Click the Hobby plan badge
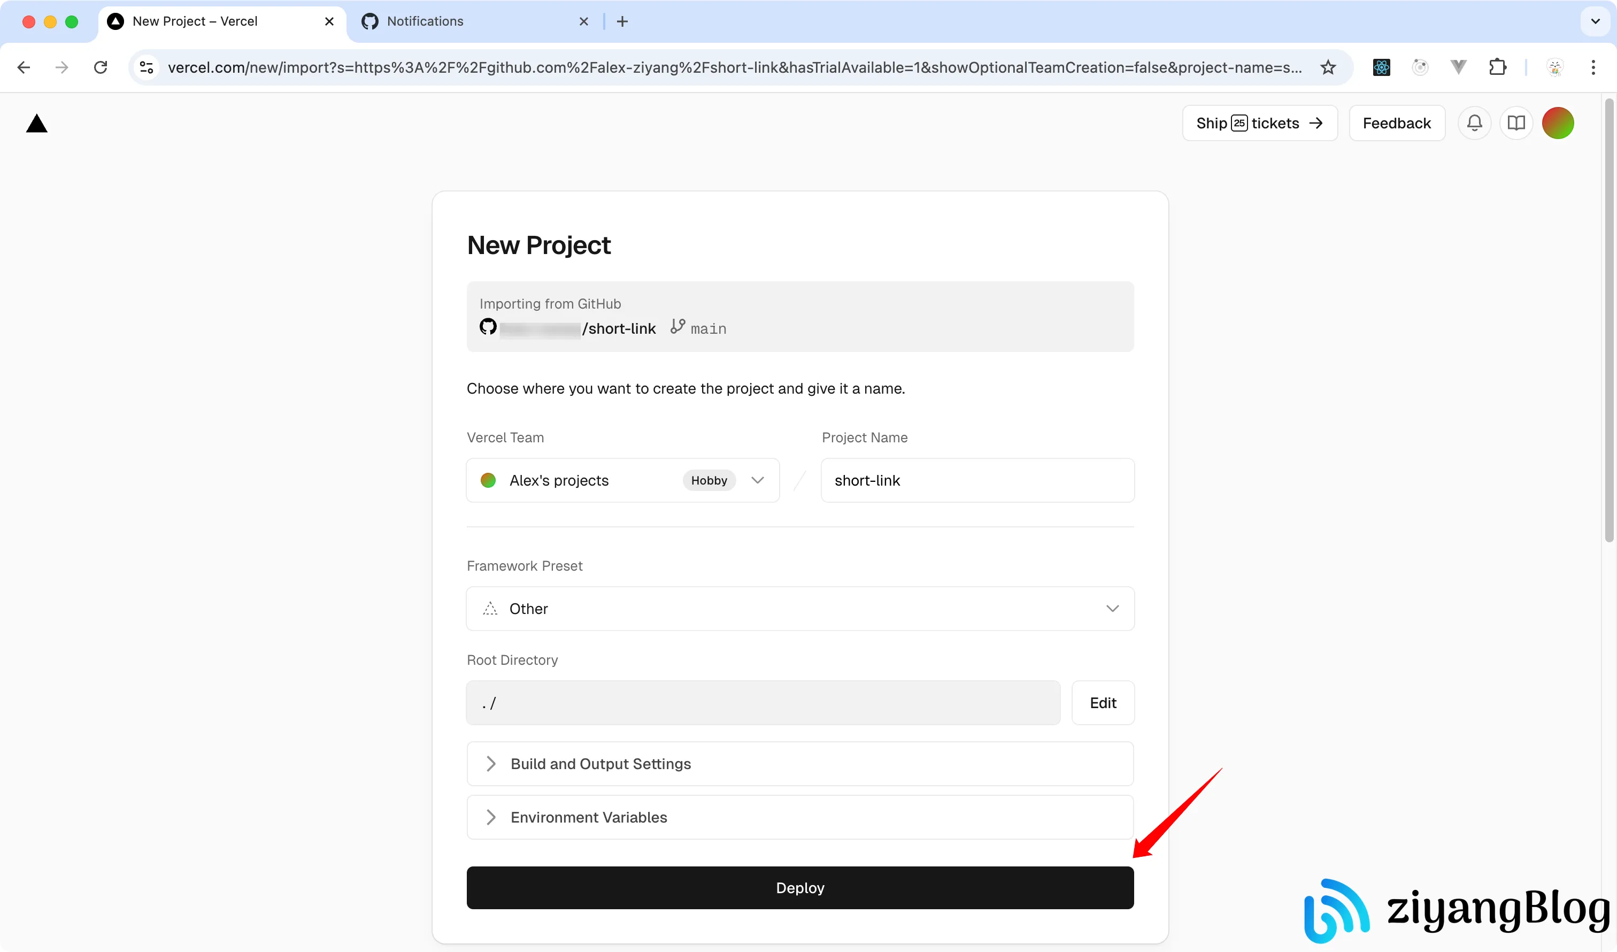 pos(709,480)
